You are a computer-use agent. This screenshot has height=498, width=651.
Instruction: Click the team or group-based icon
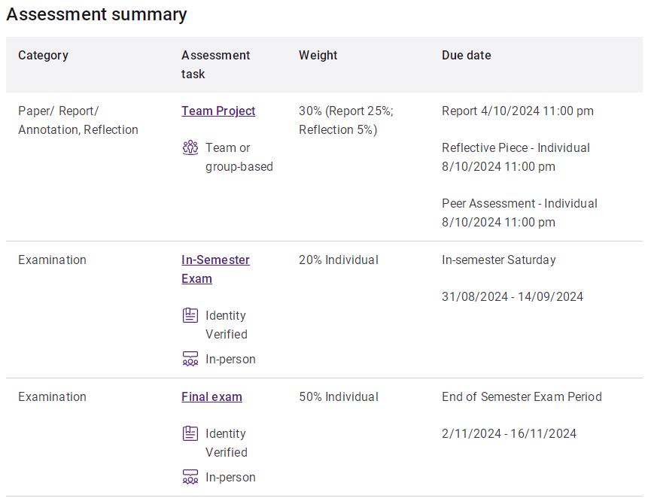click(x=190, y=147)
